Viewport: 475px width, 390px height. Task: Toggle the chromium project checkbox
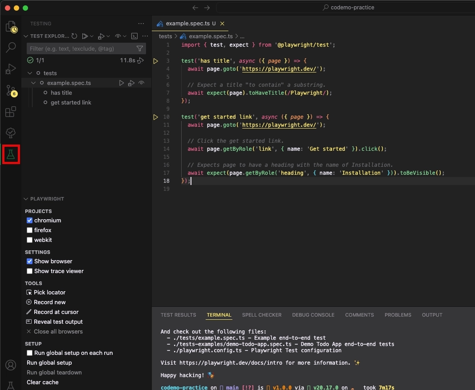click(29, 220)
